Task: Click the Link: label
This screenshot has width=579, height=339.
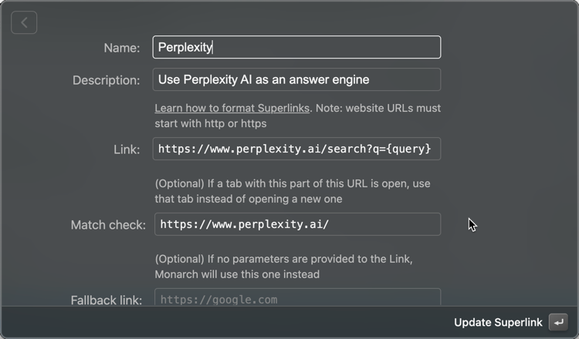Action: (127, 149)
